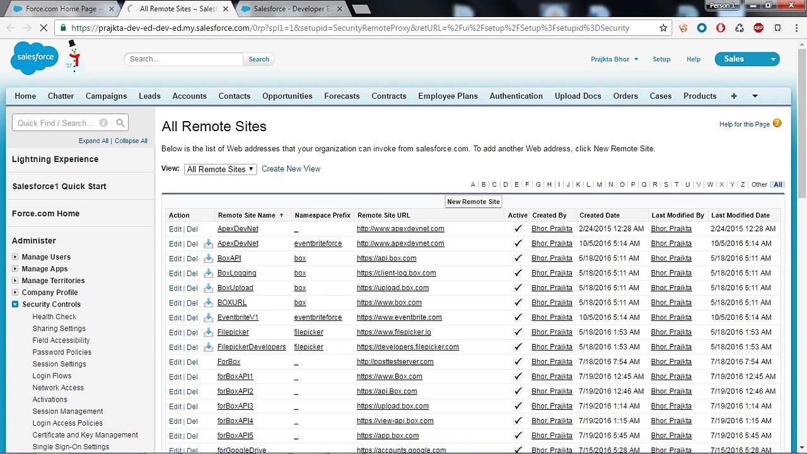Image resolution: width=807 pixels, height=454 pixels.
Task: Focus the global Search input field
Action: [183, 59]
